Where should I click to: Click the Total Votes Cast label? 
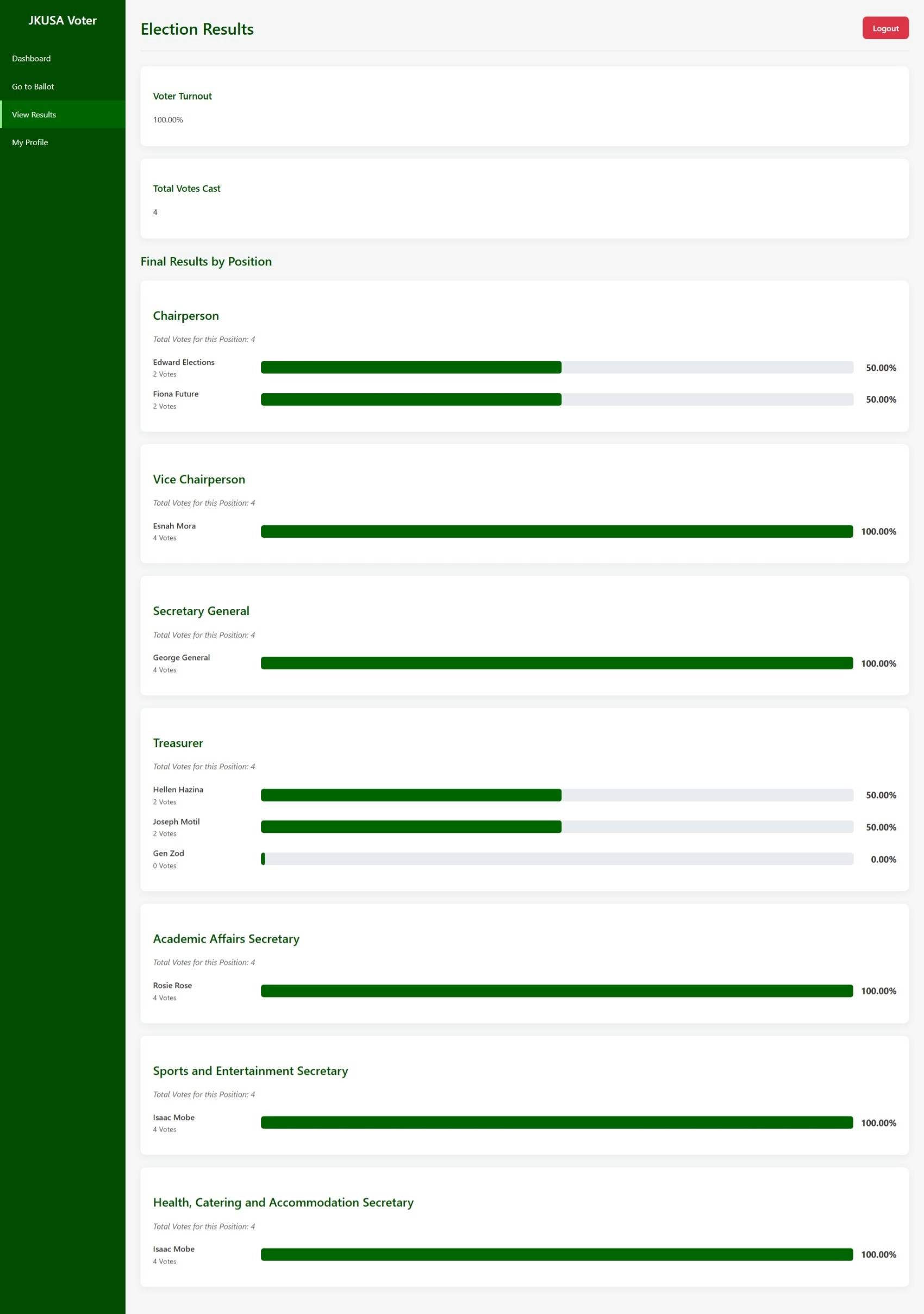(186, 188)
